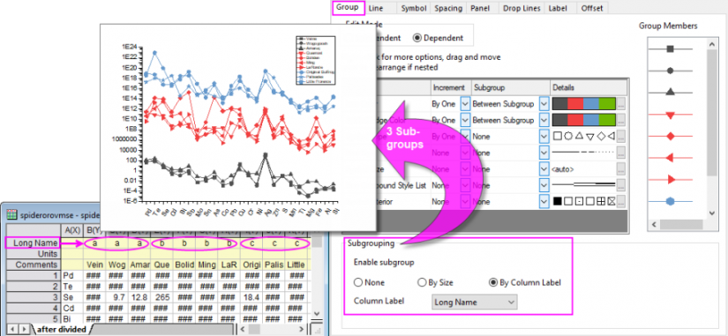Open Increment By One dropdown in Edge Color row

pos(466,120)
